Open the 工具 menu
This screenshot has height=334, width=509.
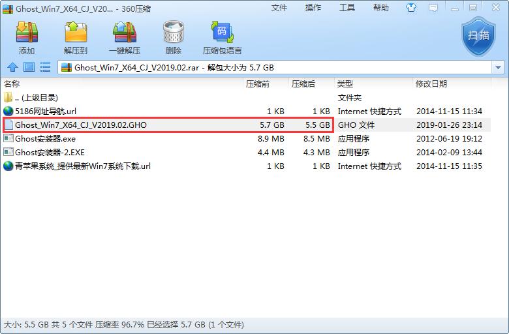[x=347, y=8]
